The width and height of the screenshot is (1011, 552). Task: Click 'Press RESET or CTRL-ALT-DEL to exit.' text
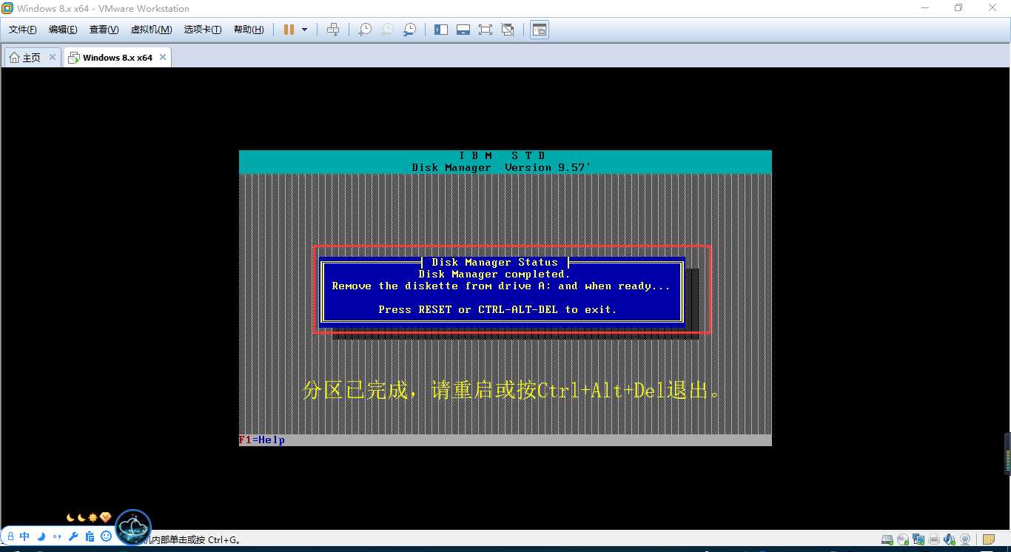click(x=497, y=309)
